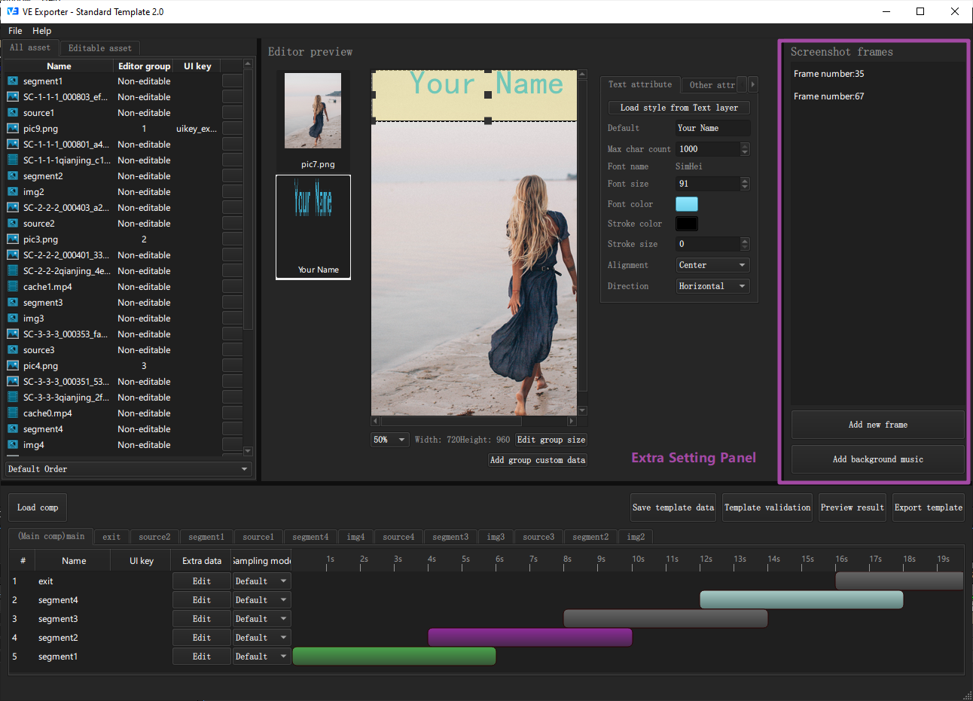Click the video icon beside cache0.mp4

[x=13, y=413]
